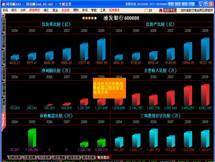Switch to the 大盘对照 tab

(29, 157)
